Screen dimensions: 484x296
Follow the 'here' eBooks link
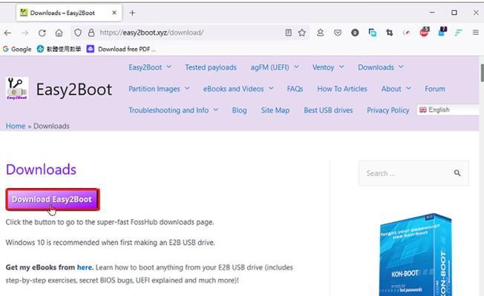coord(85,267)
